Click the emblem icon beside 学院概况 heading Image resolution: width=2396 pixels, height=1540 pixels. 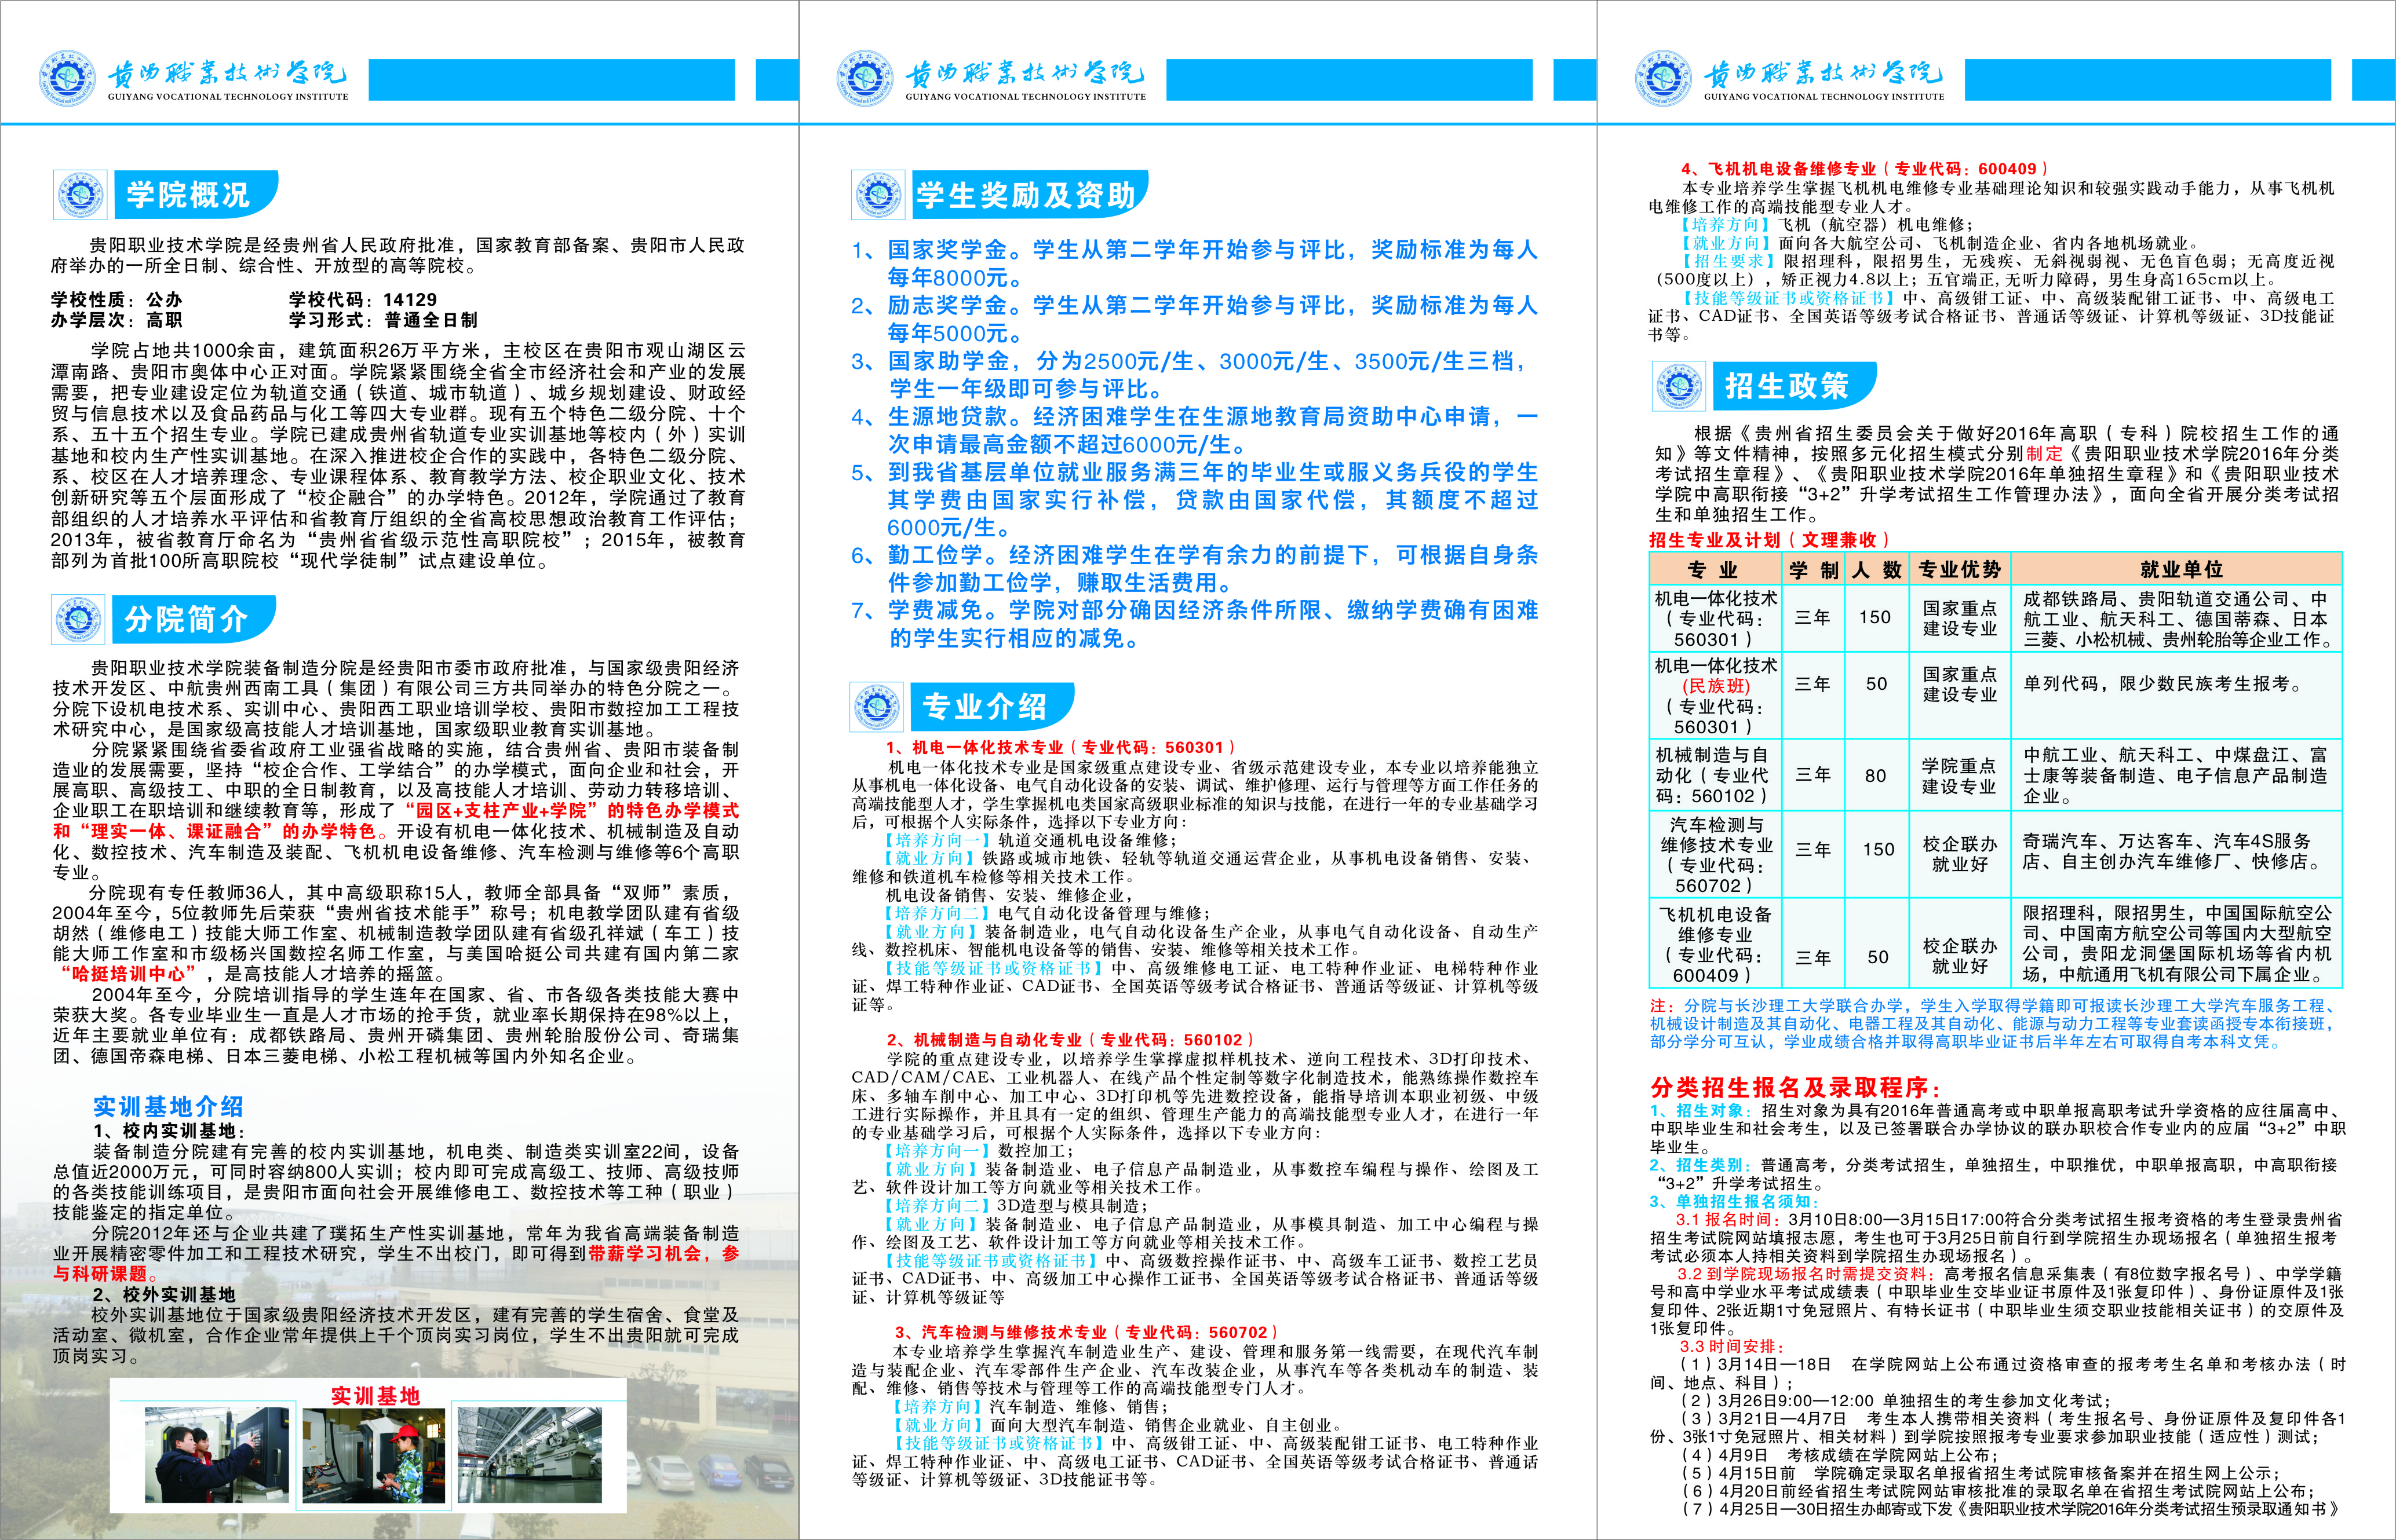pos(80,195)
